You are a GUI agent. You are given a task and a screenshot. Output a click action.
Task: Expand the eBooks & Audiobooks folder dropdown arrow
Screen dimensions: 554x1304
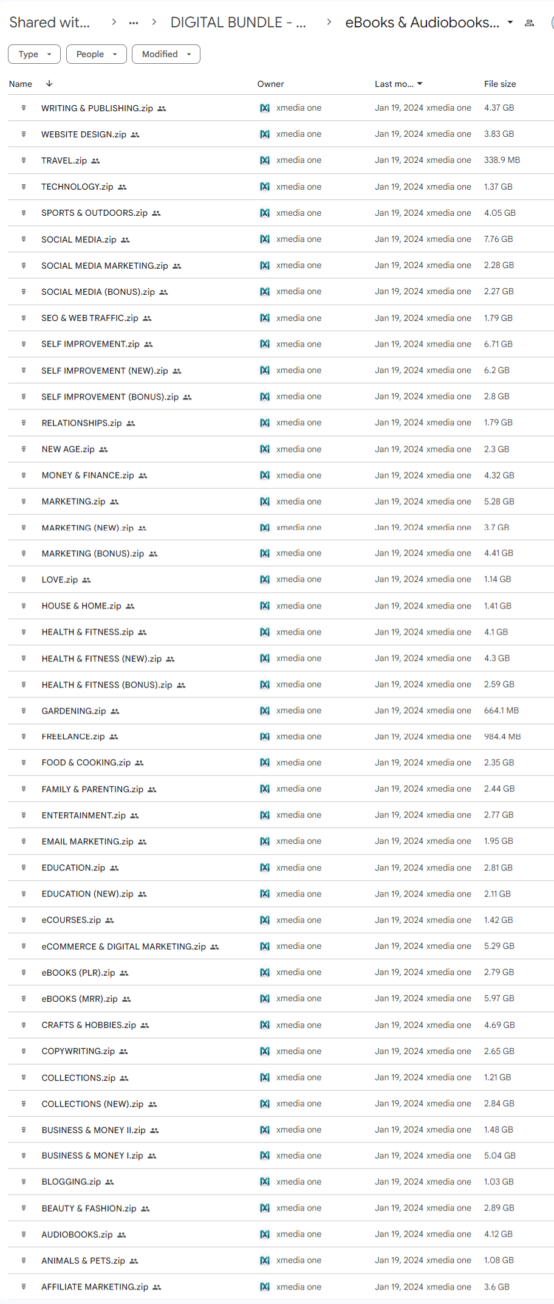(510, 22)
